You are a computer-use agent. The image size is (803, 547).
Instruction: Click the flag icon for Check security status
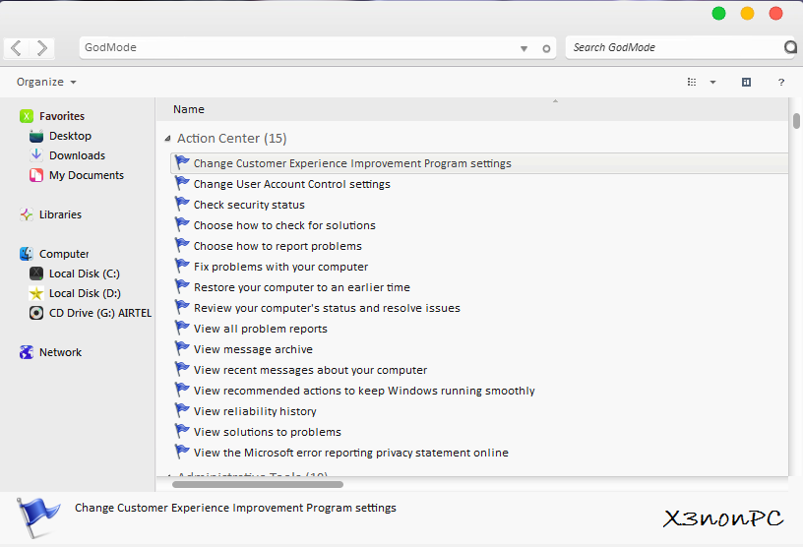point(182,204)
